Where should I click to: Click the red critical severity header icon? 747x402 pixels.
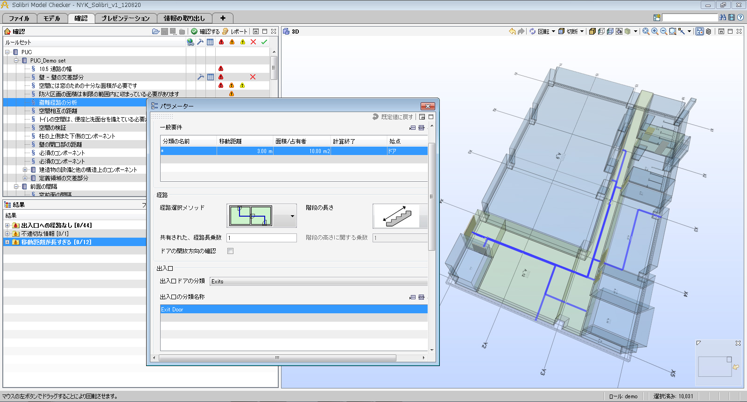tap(221, 42)
